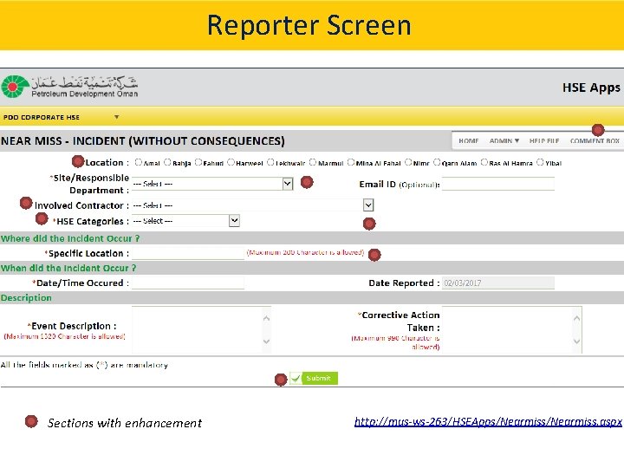
Task: Click the Corrective Action Taken text area
Action: [512, 329]
